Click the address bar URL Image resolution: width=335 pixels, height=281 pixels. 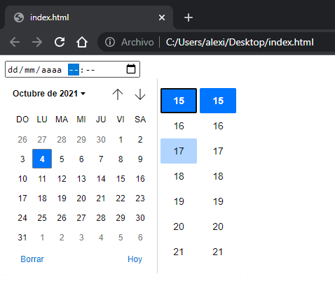tap(240, 42)
